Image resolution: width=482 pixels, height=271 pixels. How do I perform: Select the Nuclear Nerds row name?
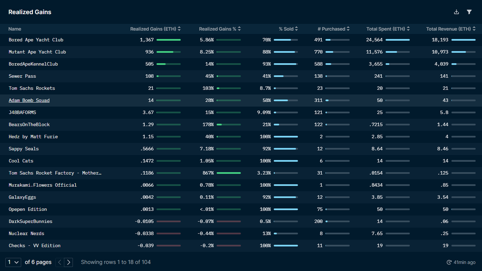tap(27, 234)
